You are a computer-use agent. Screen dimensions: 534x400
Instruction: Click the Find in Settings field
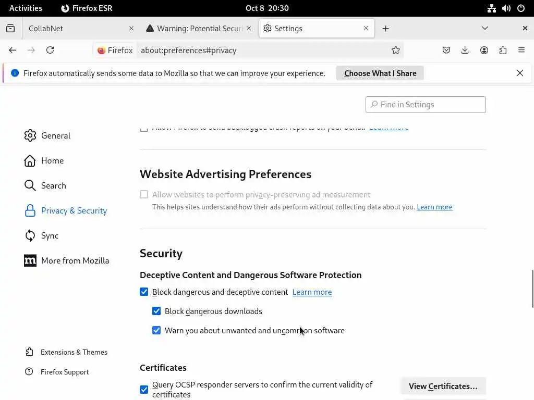click(426, 105)
